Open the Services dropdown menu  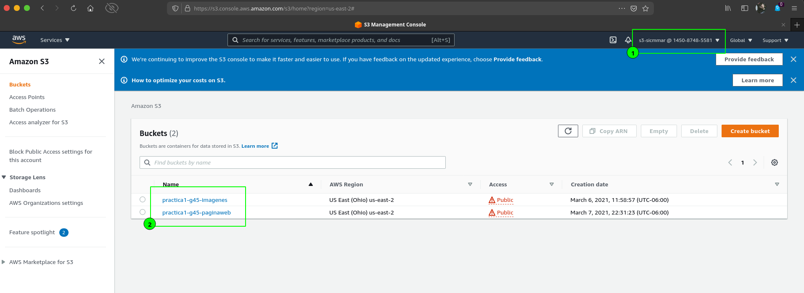coord(55,40)
